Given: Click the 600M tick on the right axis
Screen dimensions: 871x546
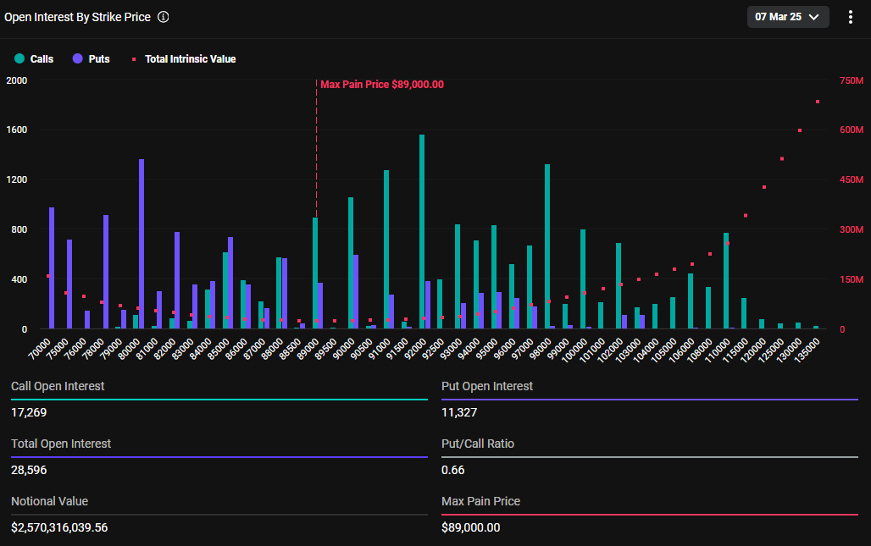Looking at the screenshot, I should tap(852, 130).
